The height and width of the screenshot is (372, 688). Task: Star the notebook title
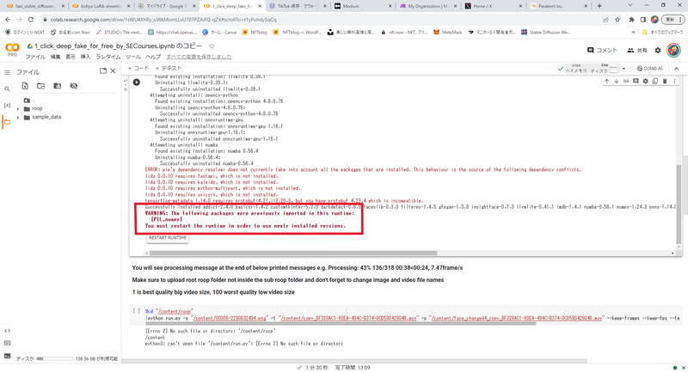212,46
